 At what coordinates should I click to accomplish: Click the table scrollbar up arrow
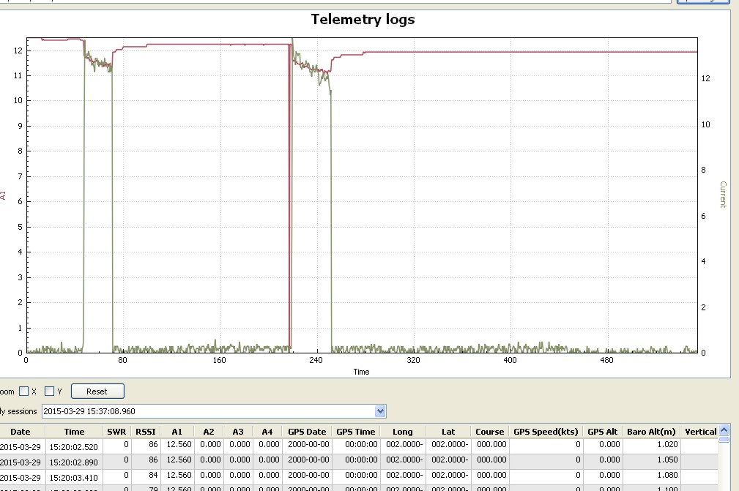[x=724, y=431]
